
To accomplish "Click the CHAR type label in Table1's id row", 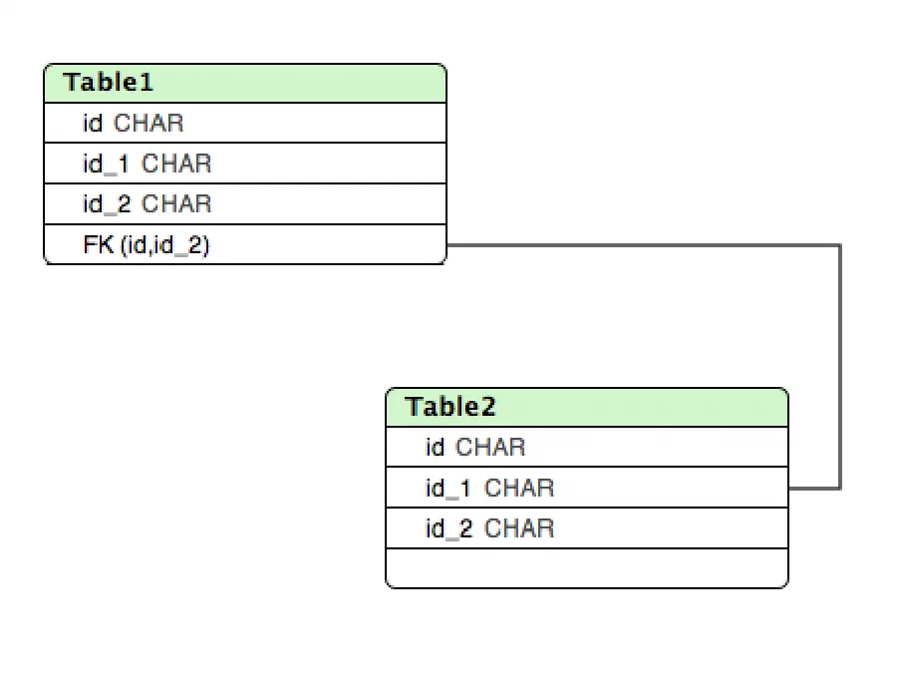I will click(x=149, y=123).
